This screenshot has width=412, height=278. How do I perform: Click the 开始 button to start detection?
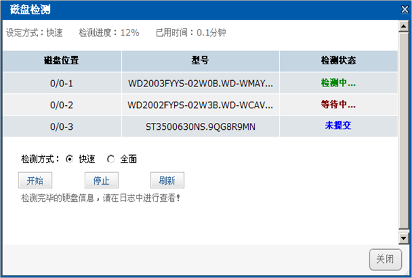click(35, 180)
